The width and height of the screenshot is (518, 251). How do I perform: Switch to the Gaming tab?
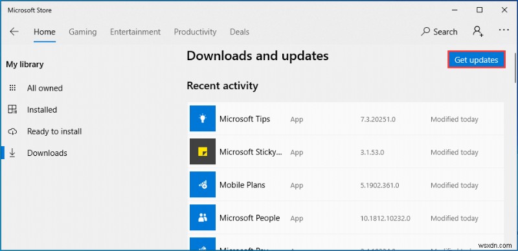point(83,32)
